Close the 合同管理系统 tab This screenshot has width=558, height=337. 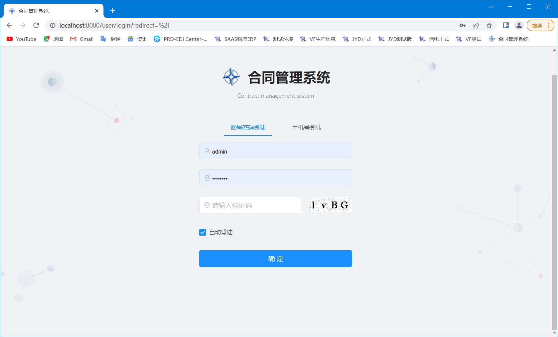pyautogui.click(x=97, y=11)
